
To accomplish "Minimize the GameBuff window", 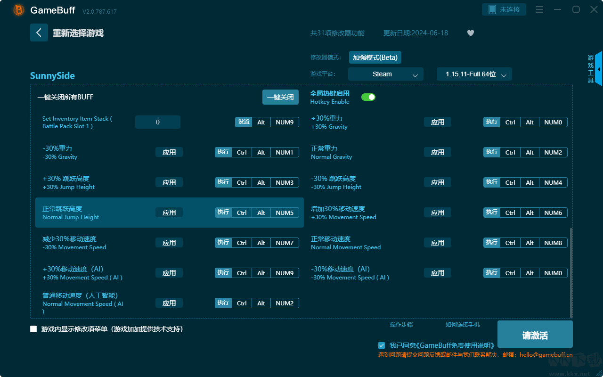I will (x=558, y=9).
